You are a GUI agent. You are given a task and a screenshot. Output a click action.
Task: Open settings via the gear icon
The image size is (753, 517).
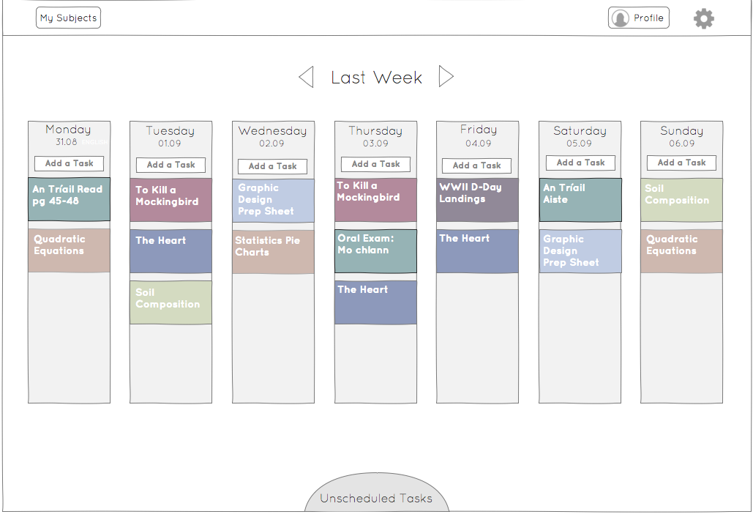coord(703,19)
